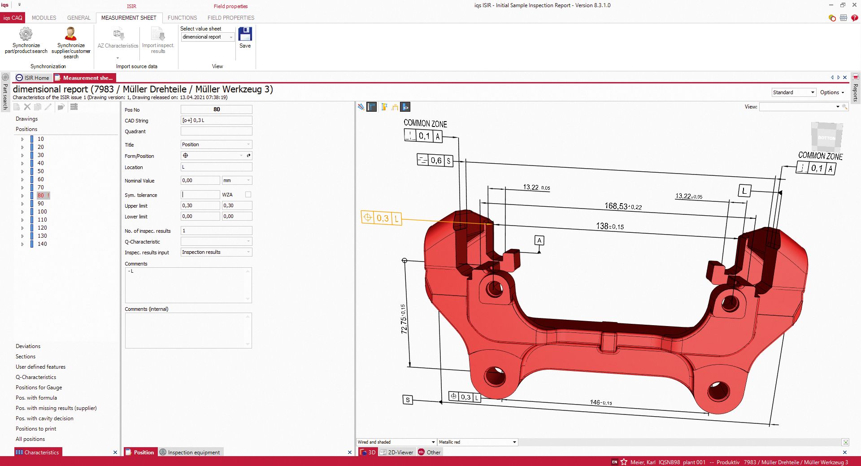Open the Wired and shaded display mode dropdown
This screenshot has height=466, width=861.
coord(432,442)
